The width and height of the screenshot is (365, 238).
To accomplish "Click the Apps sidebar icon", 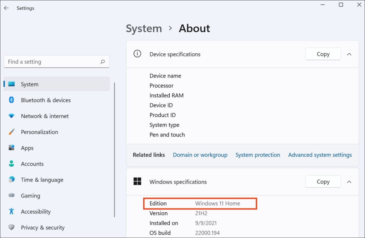I will pyautogui.click(x=11, y=148).
